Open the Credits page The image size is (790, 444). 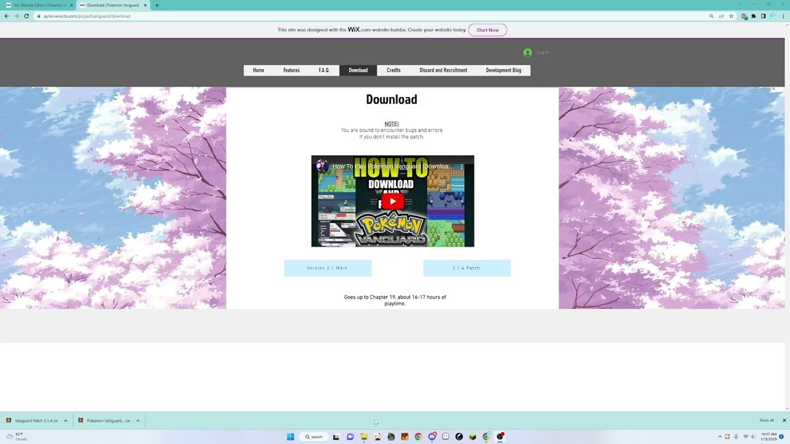[394, 70]
